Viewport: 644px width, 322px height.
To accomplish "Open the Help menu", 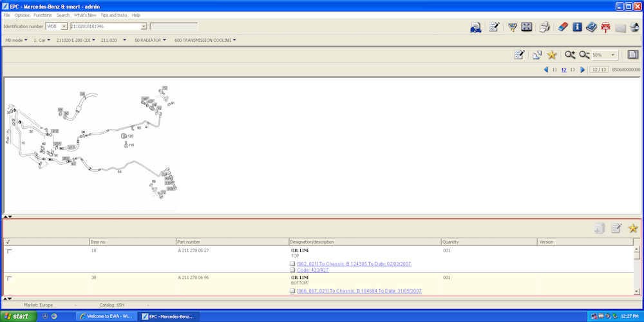I will click(136, 15).
